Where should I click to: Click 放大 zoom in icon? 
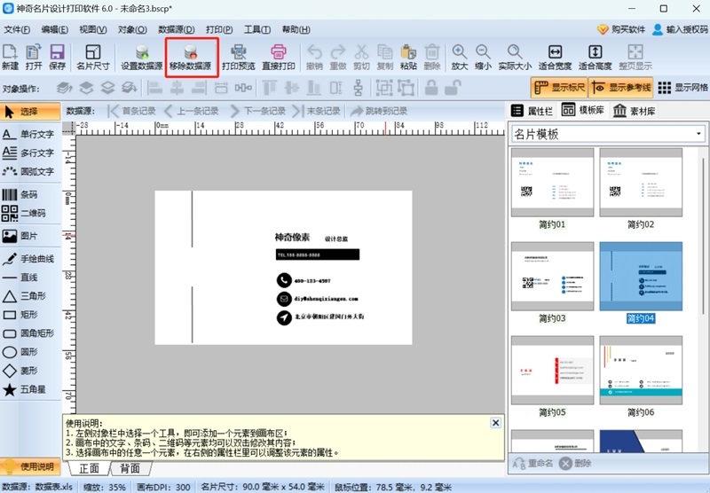[x=459, y=57]
